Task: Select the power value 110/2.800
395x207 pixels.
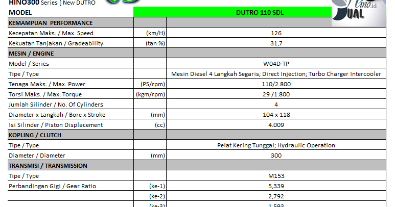Action: (x=276, y=84)
